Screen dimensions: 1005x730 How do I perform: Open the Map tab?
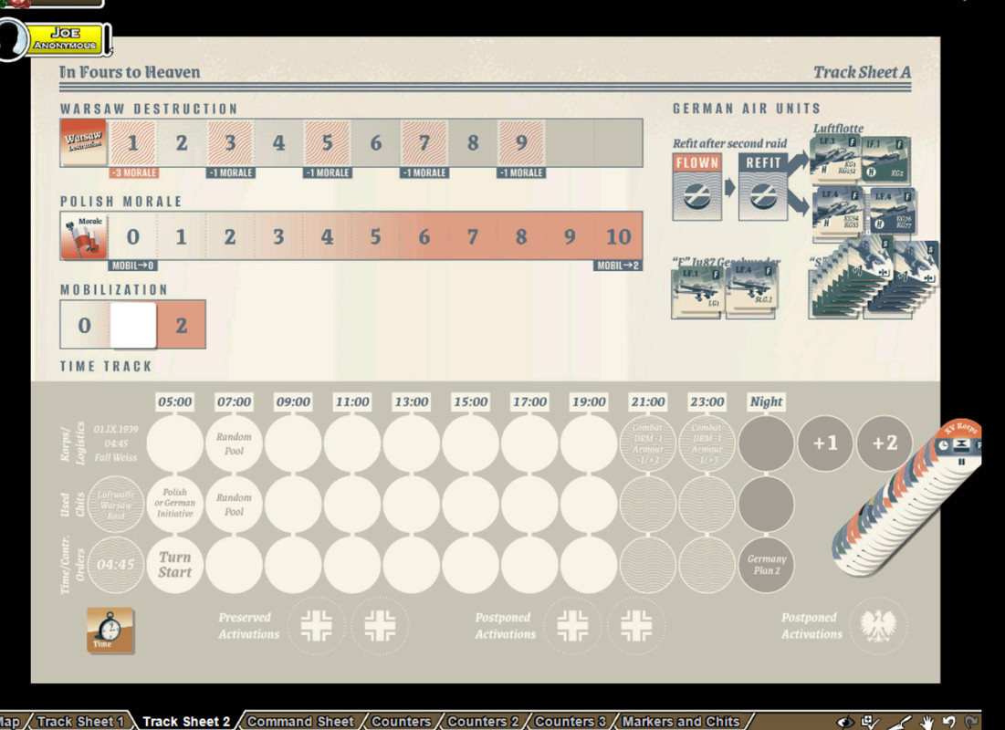coord(10,722)
